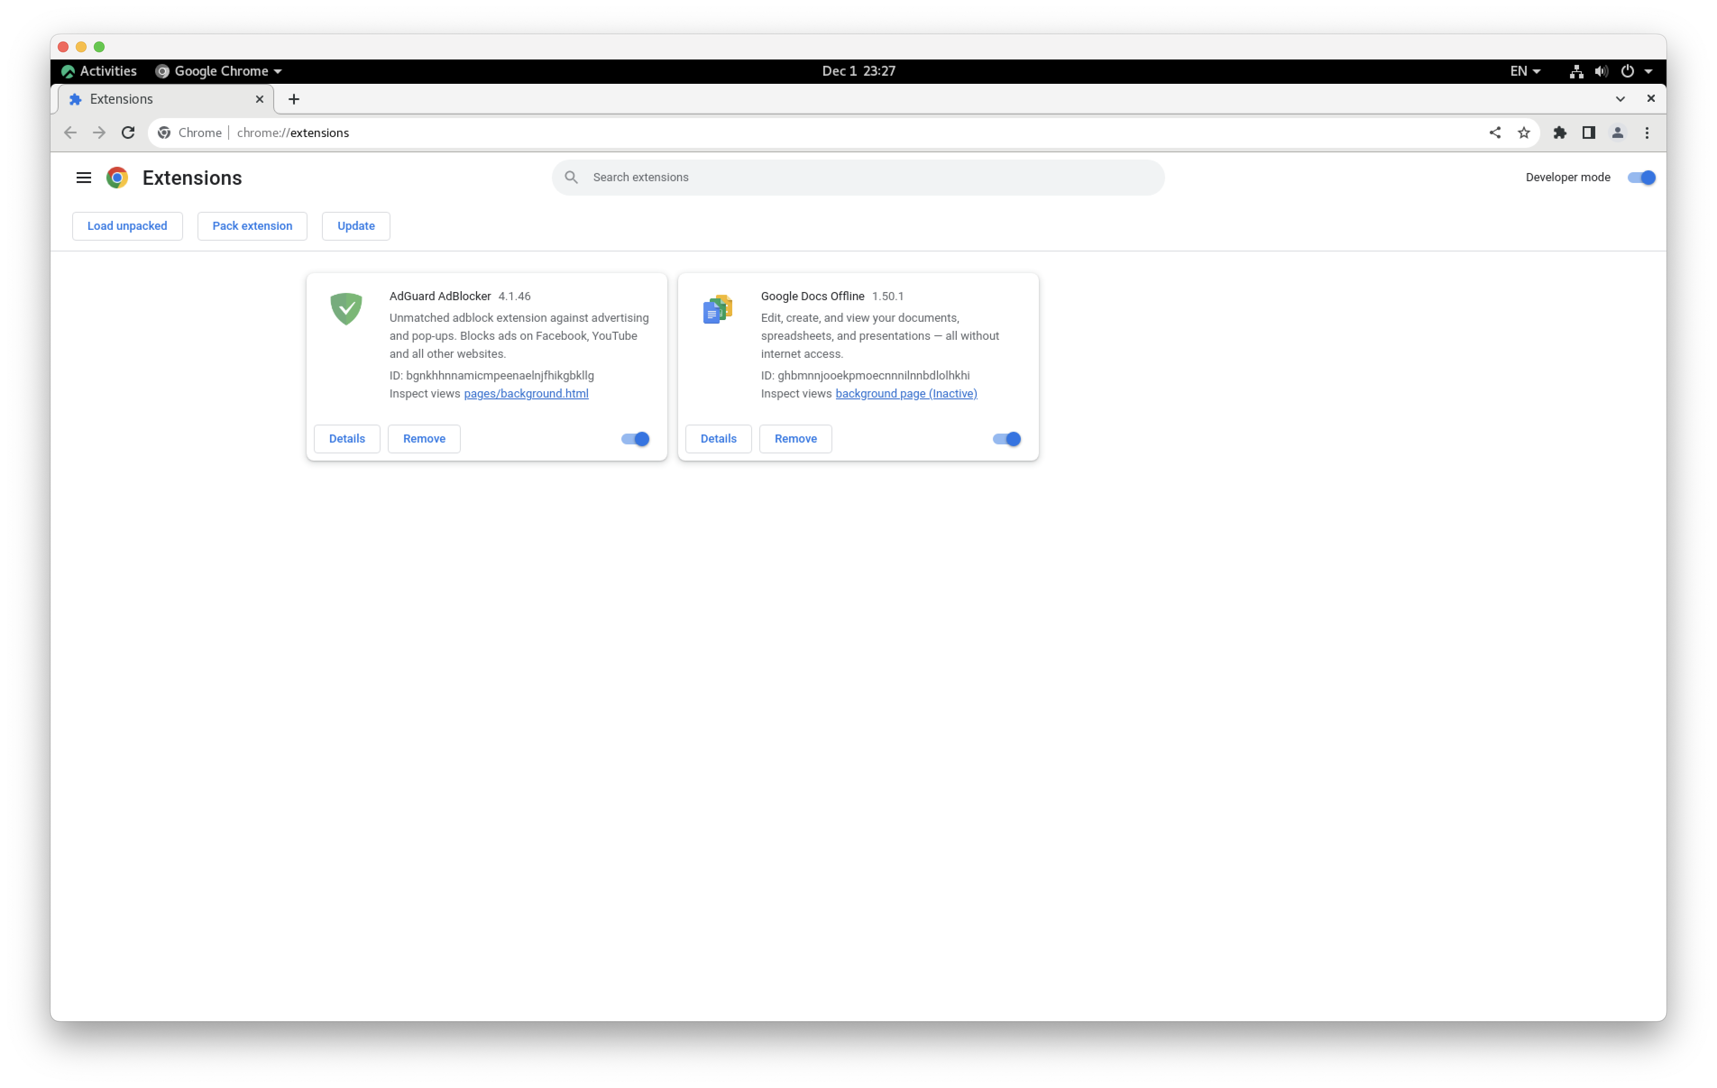Open background page (Inactive) link

click(906, 393)
